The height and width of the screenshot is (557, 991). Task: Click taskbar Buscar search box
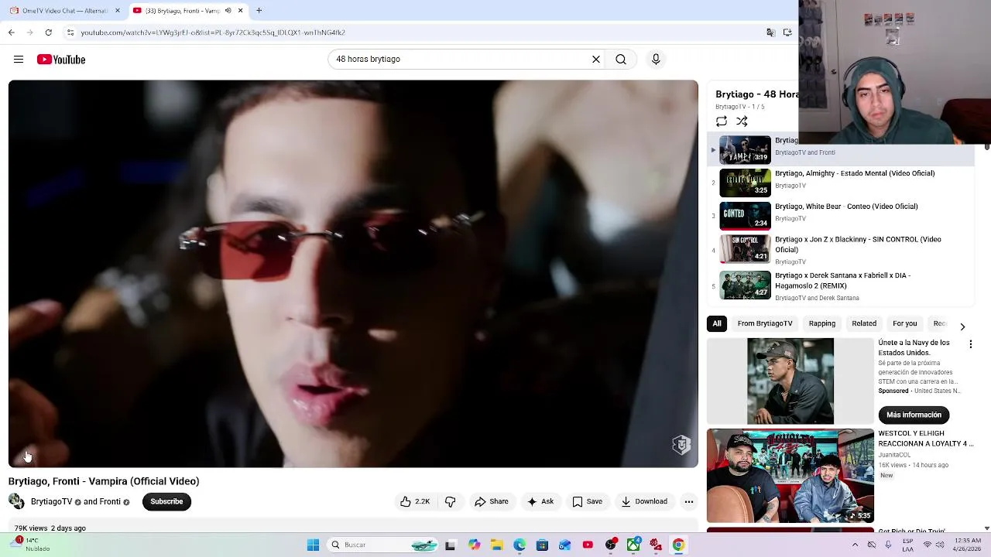[x=384, y=545]
